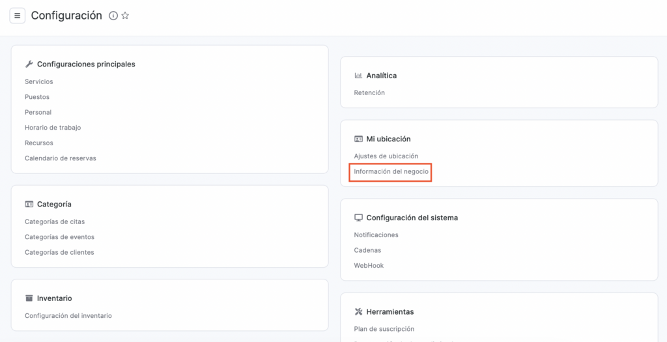The image size is (667, 342).
Task: Click the wrench icon of Configuraciones principales
Action: (29, 64)
